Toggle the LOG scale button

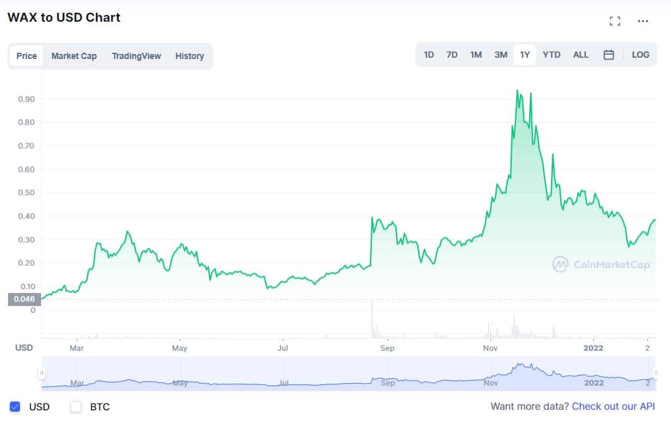[641, 55]
